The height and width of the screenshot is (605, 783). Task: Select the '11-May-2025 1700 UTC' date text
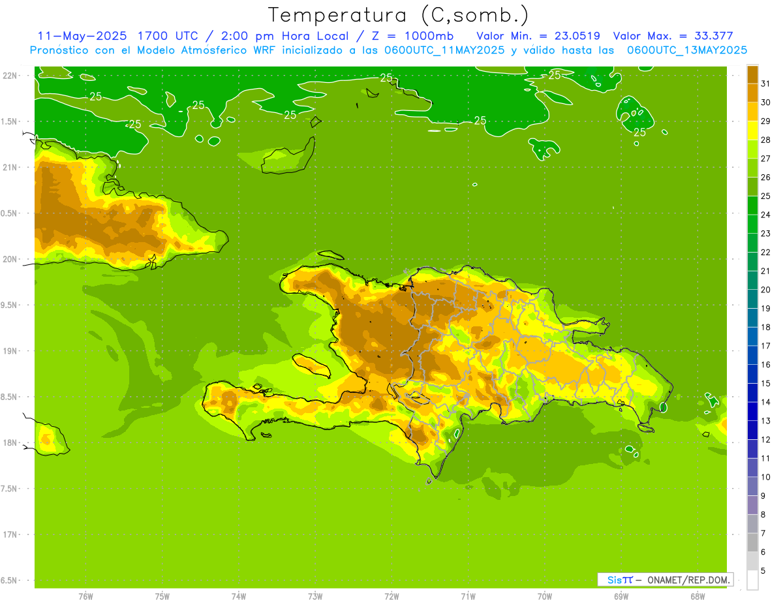pos(116,36)
